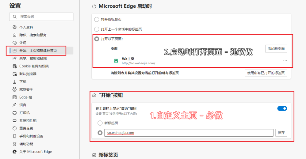The height and width of the screenshot is (159, 306).
Task: Click the lock icon beside 隐私、搜索和服务
Action: point(14,35)
